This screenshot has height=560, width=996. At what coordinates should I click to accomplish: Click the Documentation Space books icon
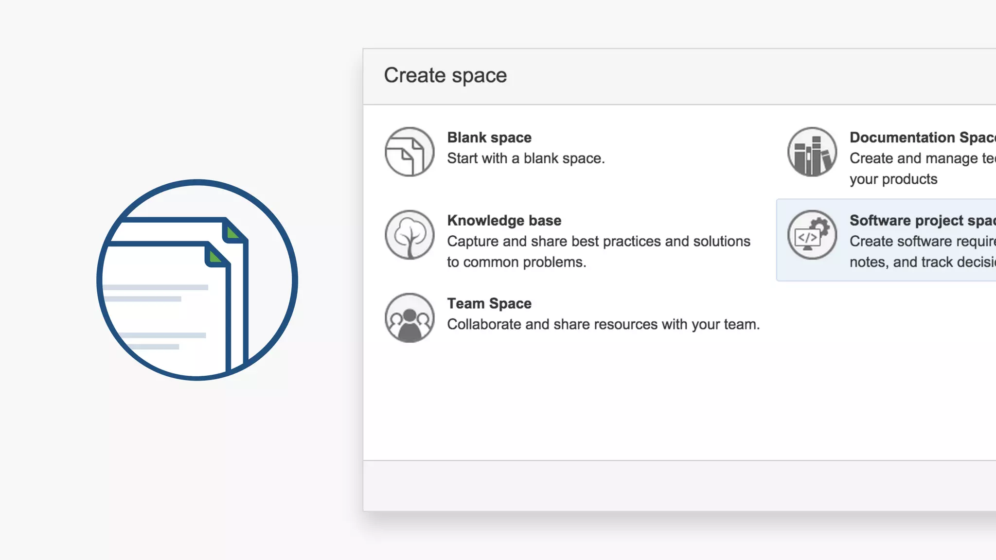click(x=812, y=152)
